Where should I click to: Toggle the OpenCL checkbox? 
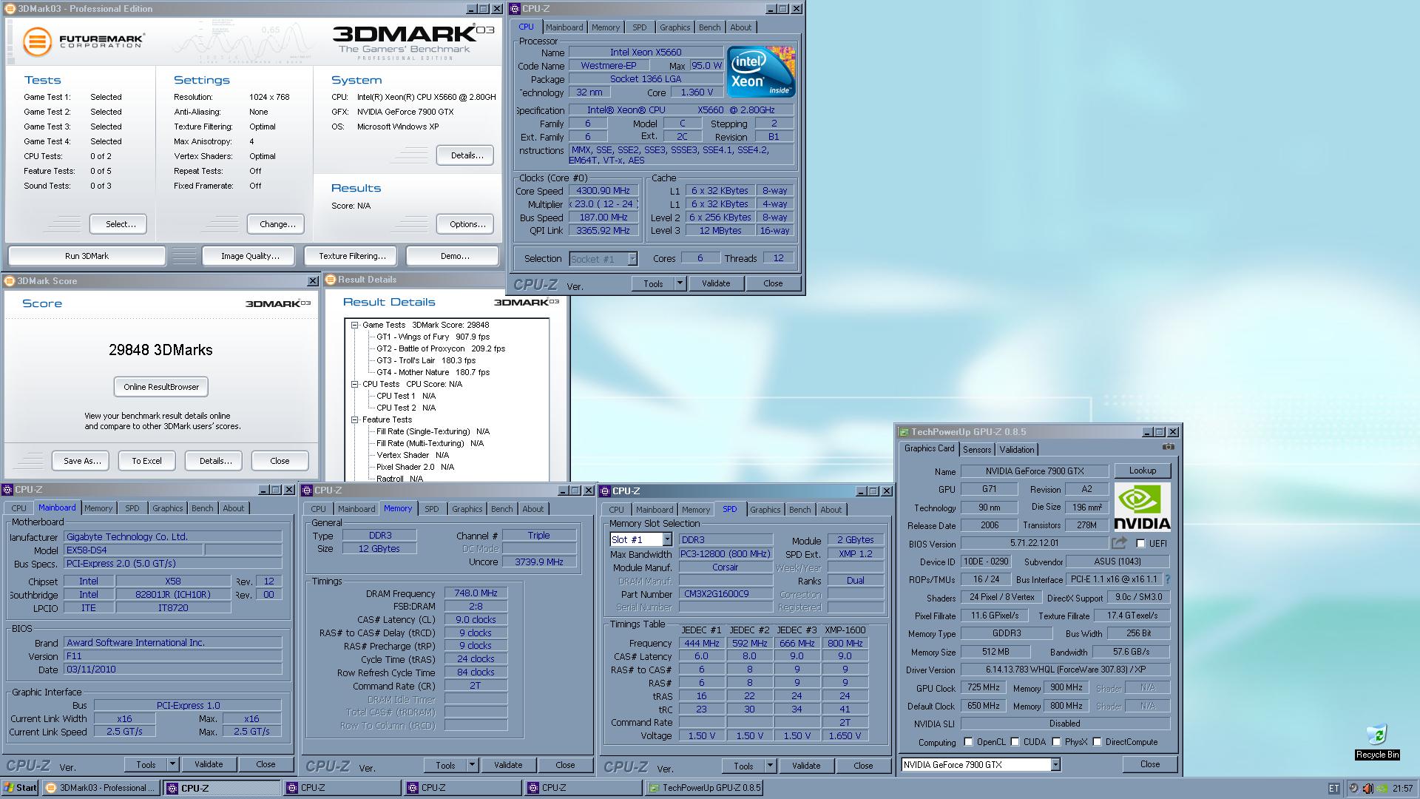coord(968,742)
